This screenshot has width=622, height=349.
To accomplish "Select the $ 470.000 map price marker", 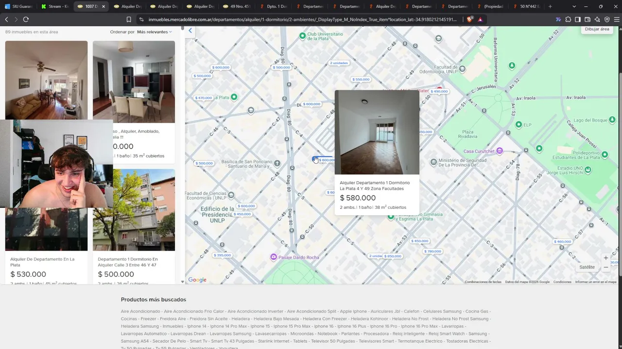I will [204, 98].
